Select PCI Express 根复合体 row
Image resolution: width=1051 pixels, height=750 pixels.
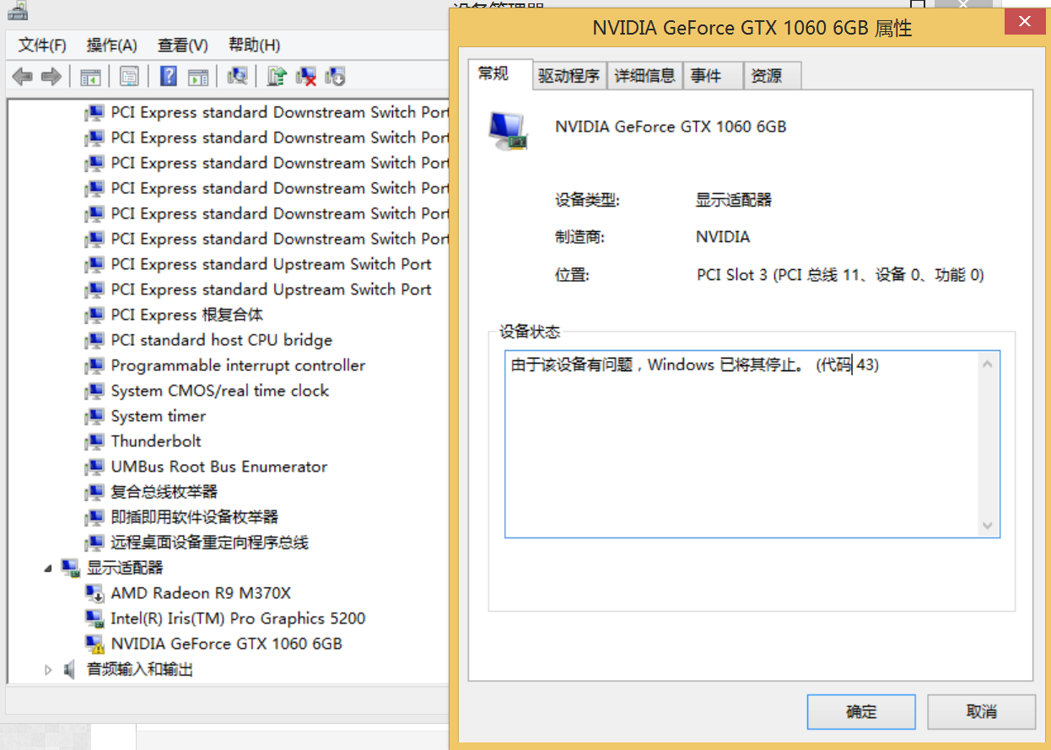tap(187, 315)
